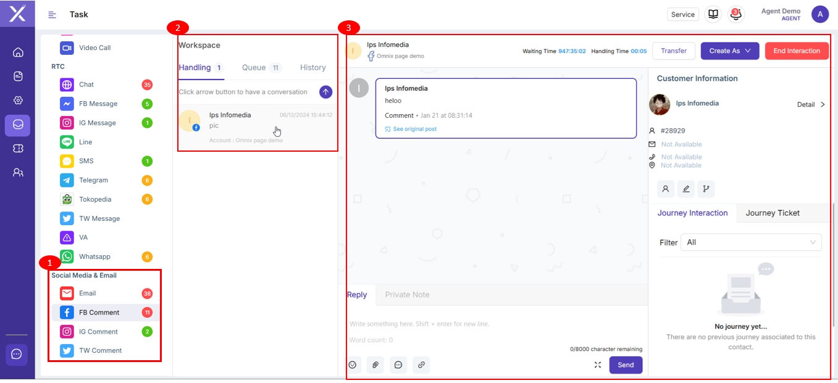
Task: Click the attachment paperclip icon
Action: tap(375, 365)
